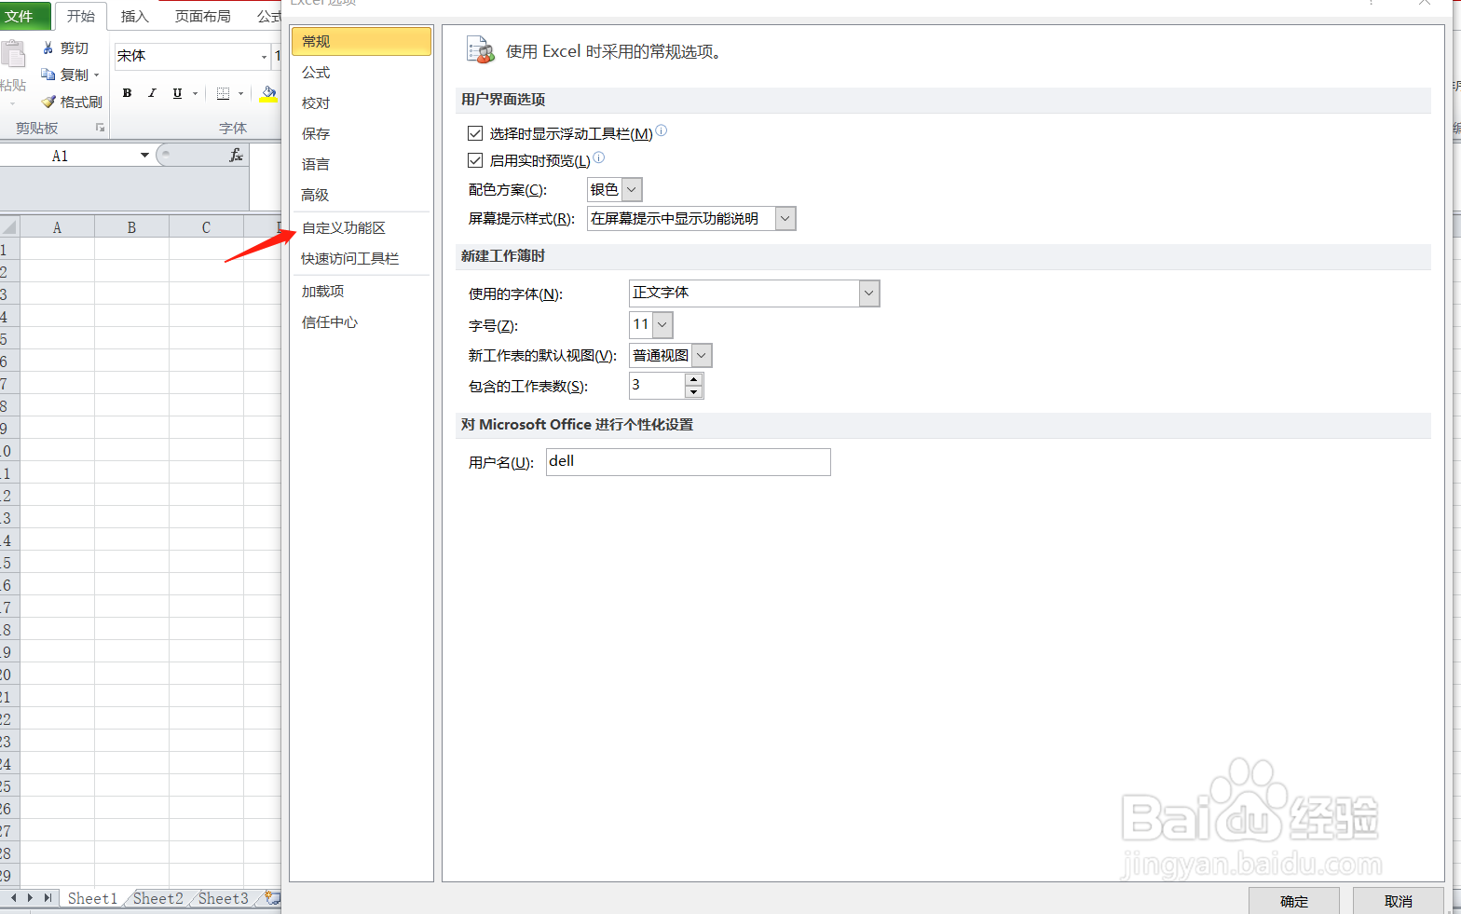1461x914 pixels.
Task: Click the user name input field
Action: click(x=689, y=462)
